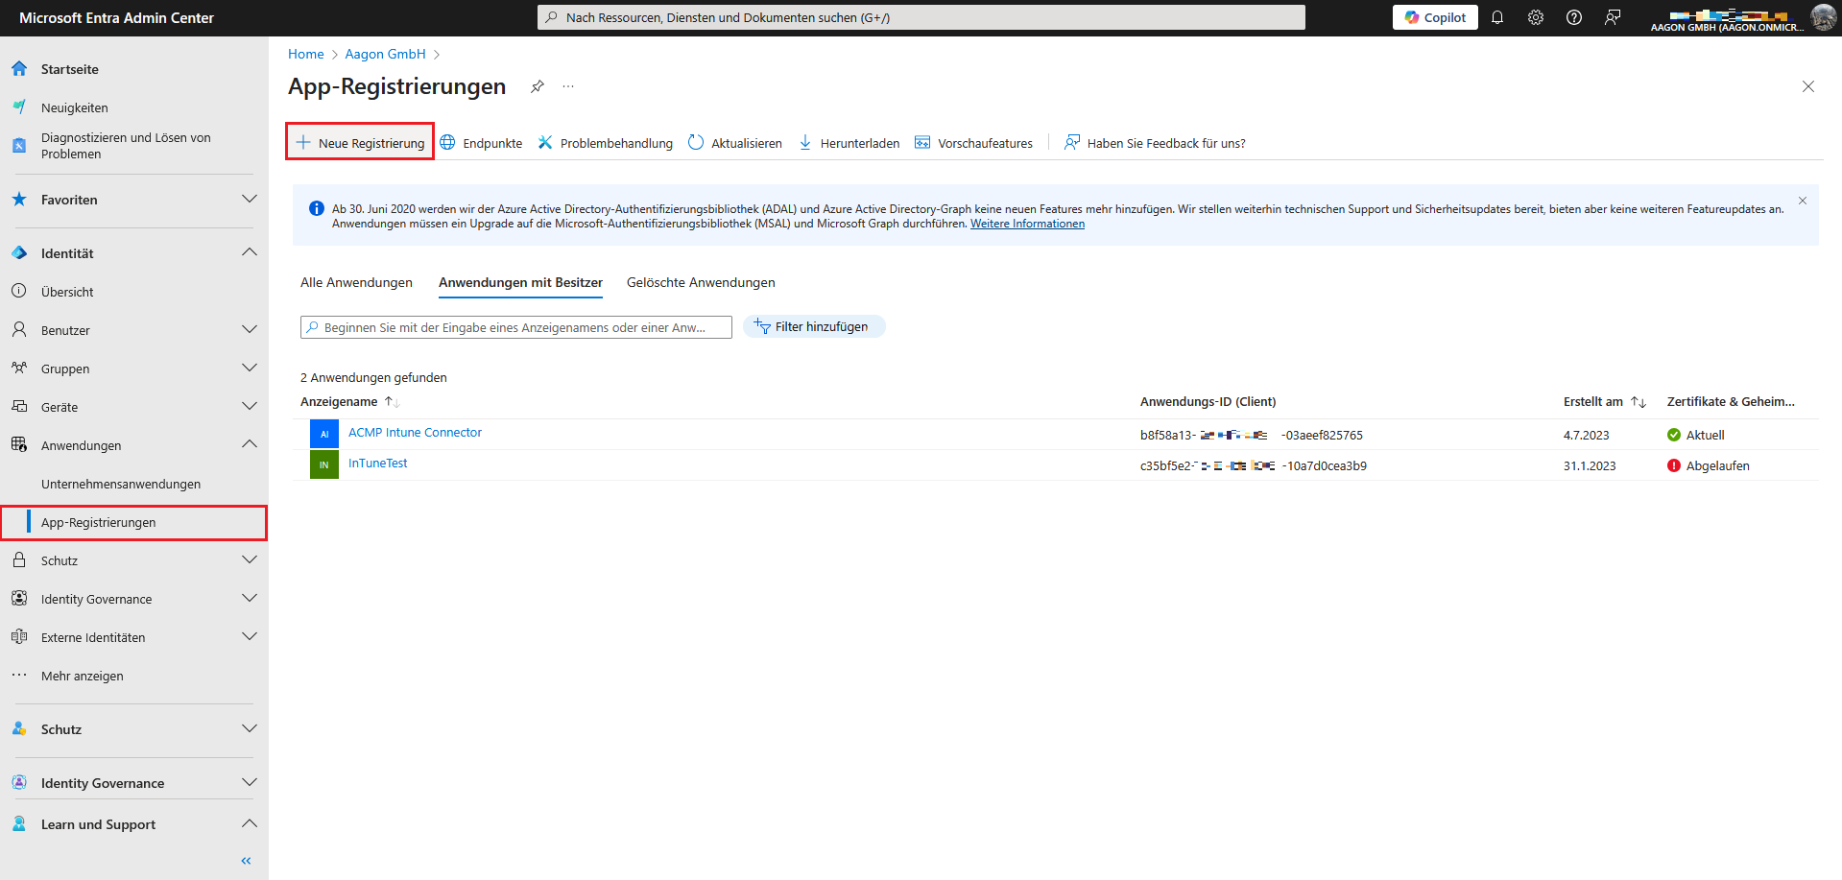Image resolution: width=1842 pixels, height=880 pixels.
Task: Click the Aktualisieren refresh button
Action: (735, 143)
